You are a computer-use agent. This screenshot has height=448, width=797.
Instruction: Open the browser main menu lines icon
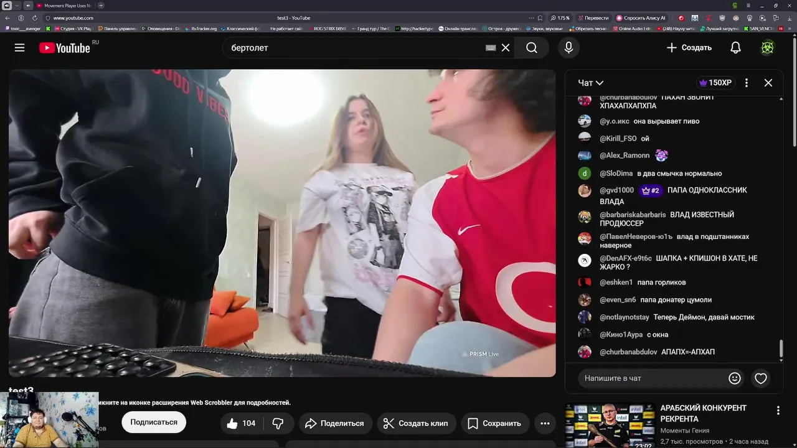[x=748, y=6]
